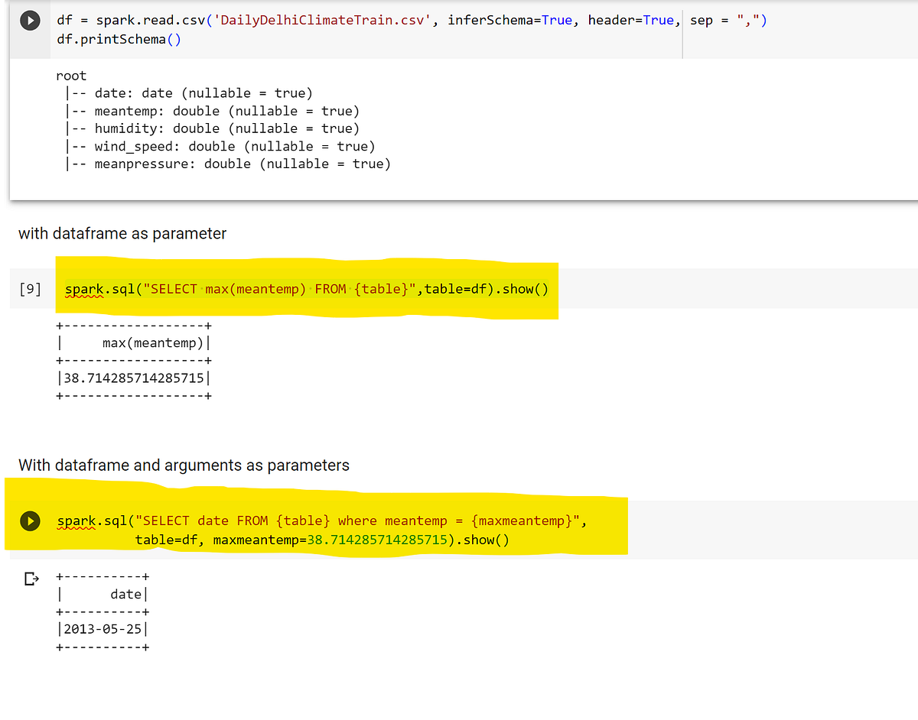918x720 pixels.
Task: Click the max(meantemp) output table
Action: pos(134,360)
